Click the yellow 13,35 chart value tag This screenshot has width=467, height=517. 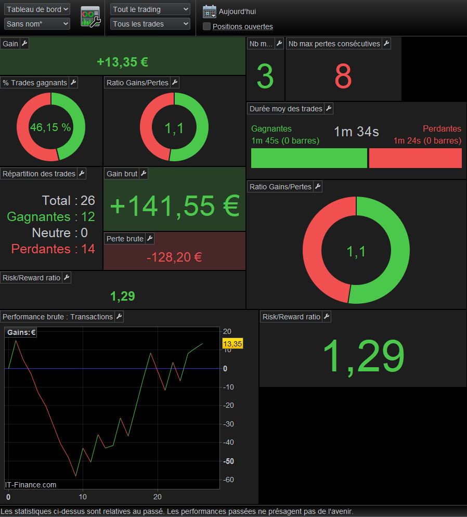point(232,344)
